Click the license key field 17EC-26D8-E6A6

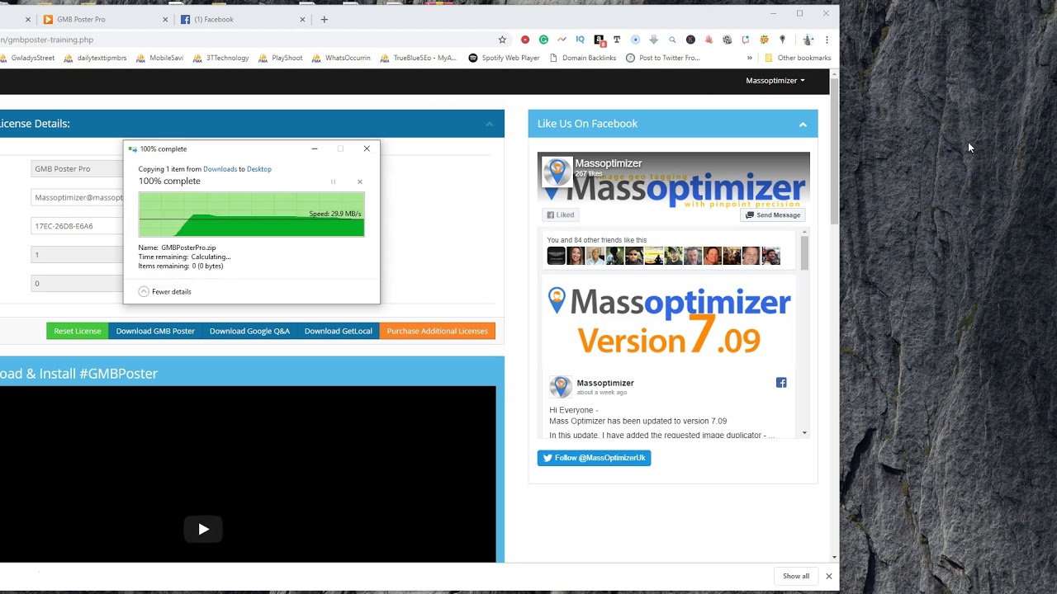(78, 226)
